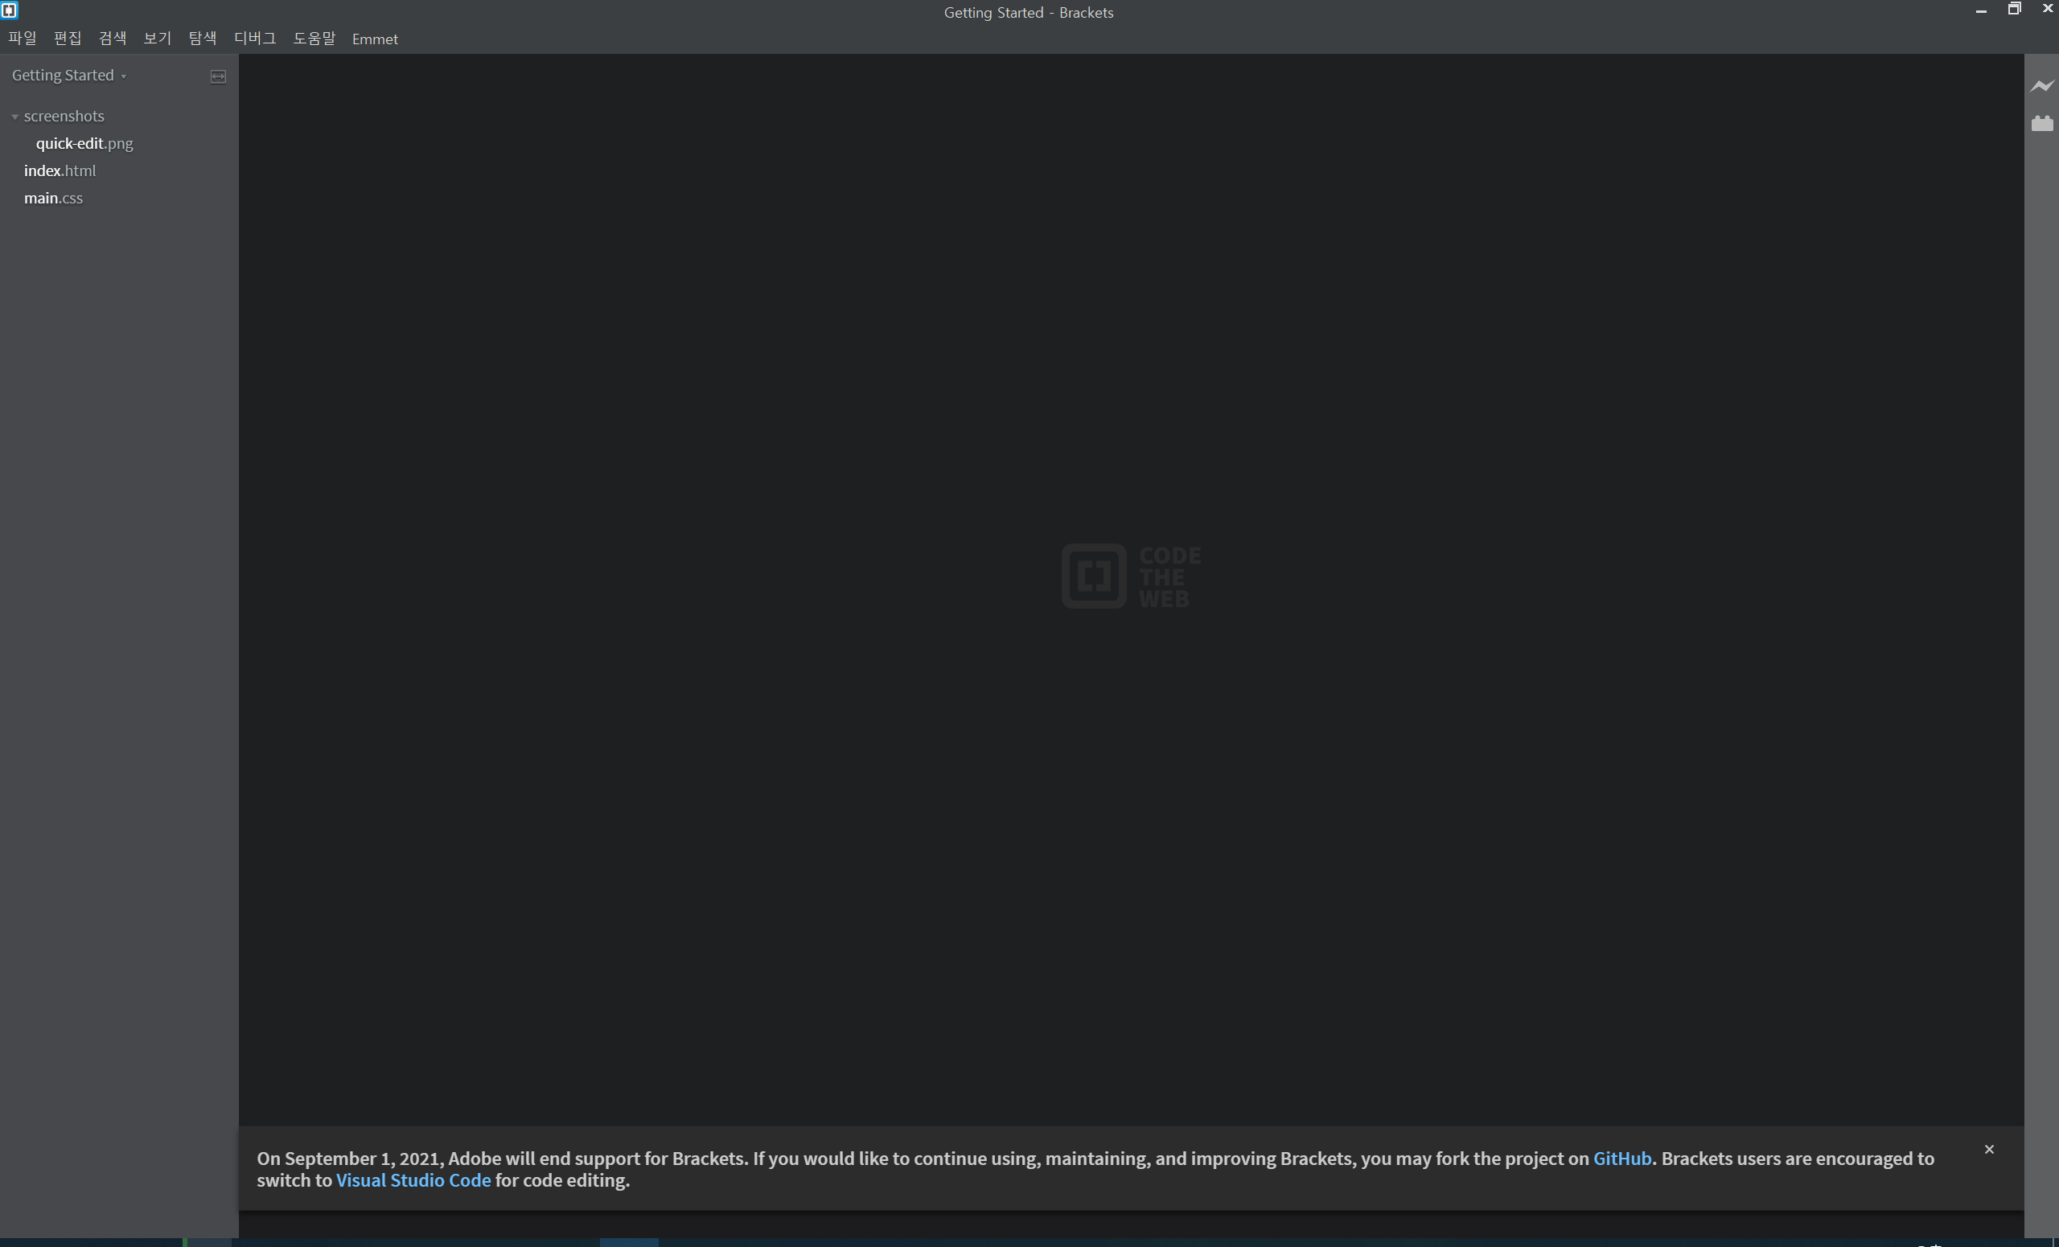Open the Emmet menu

375,39
